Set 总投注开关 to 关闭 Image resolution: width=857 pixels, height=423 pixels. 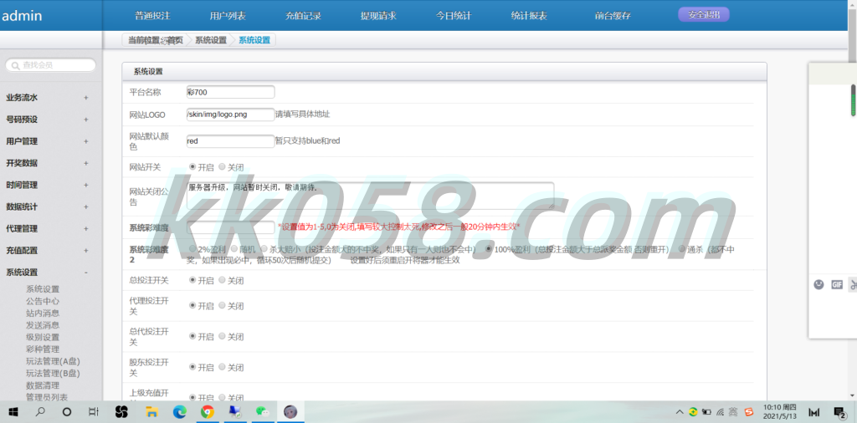point(222,280)
